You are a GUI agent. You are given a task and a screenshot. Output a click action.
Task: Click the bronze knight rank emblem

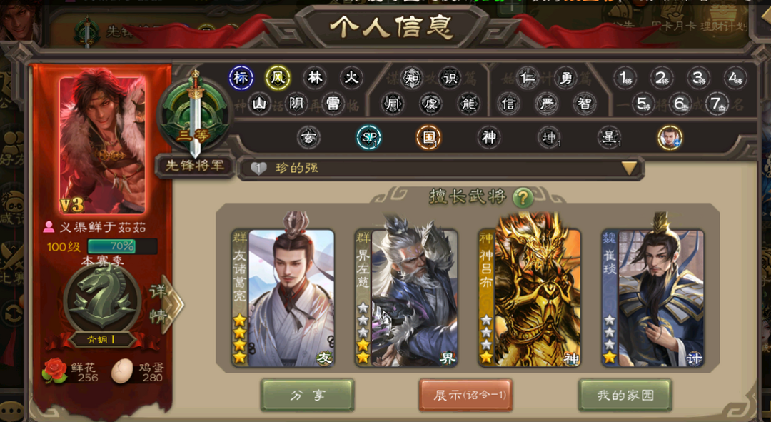tap(102, 298)
